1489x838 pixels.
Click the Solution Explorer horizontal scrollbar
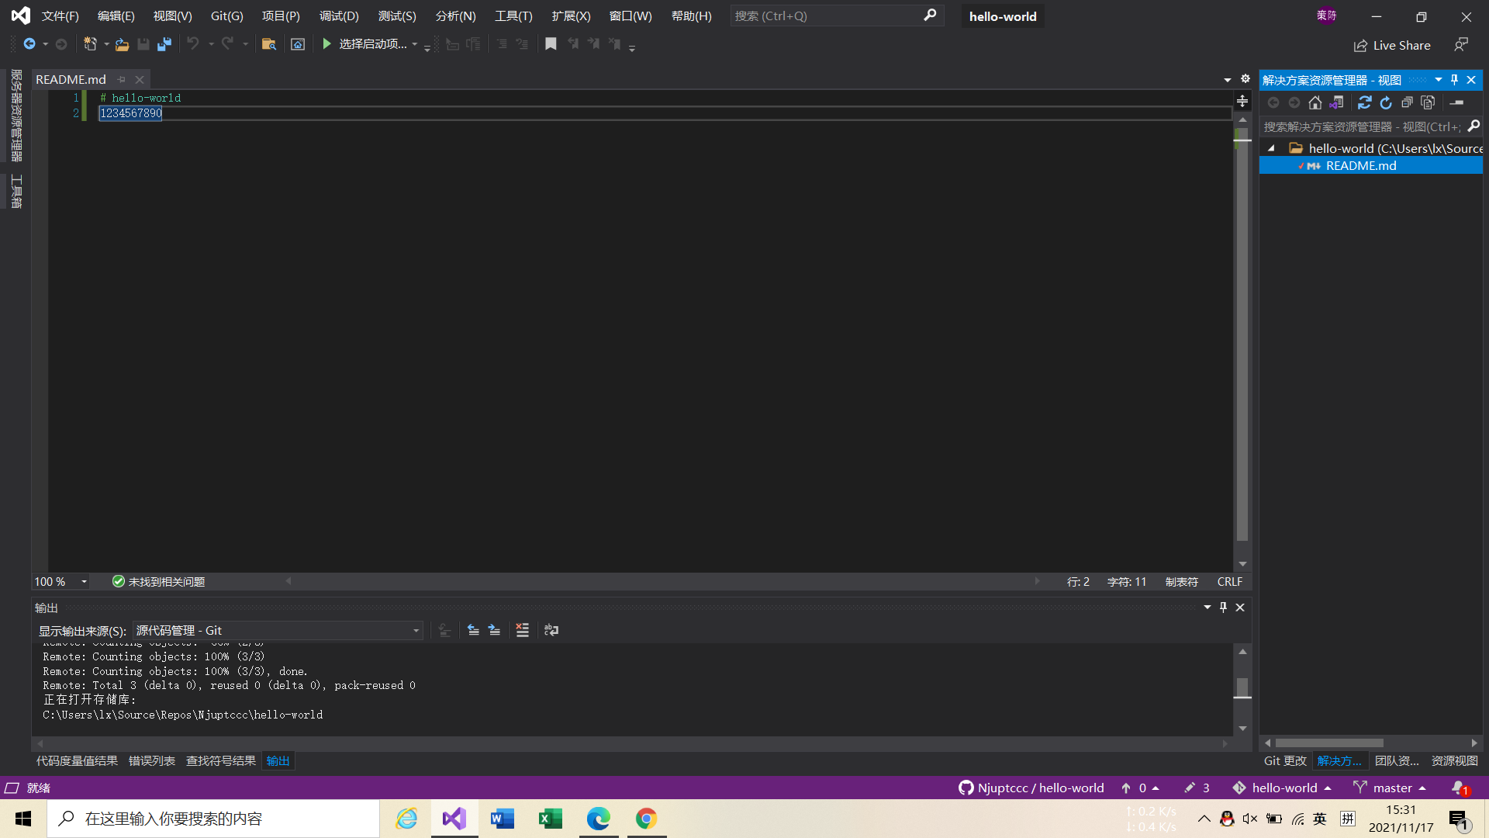click(x=1329, y=743)
